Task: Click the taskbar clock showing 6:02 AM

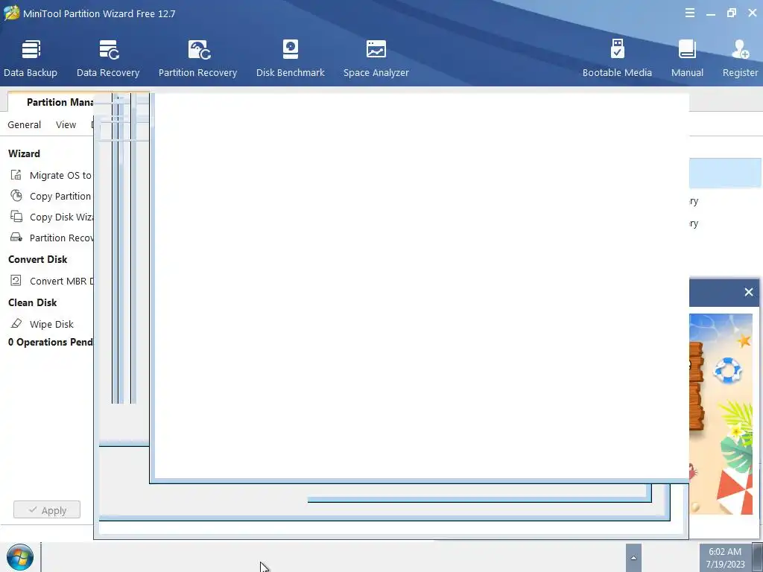Action: [x=725, y=558]
